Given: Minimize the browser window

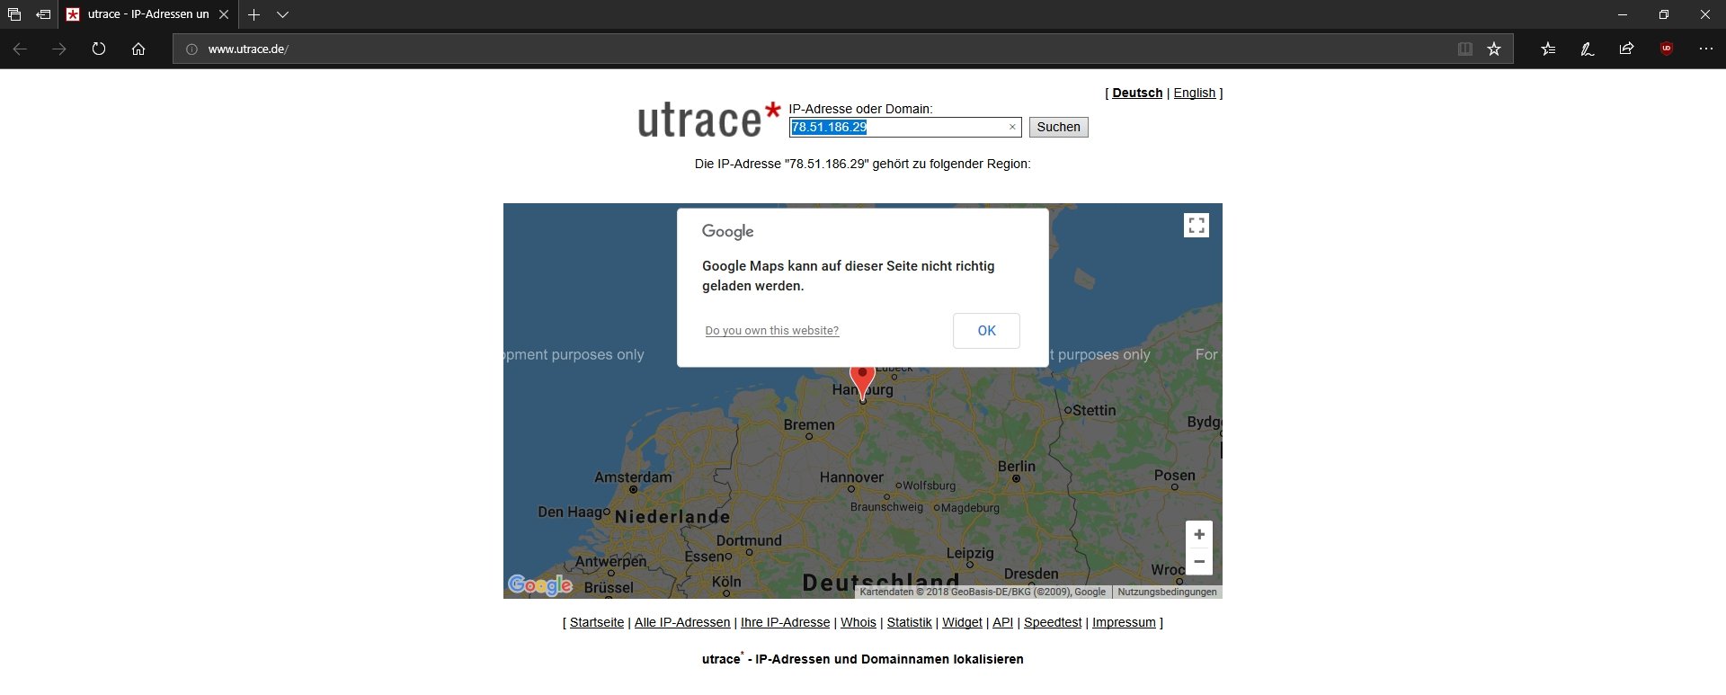Looking at the screenshot, I should point(1623,14).
